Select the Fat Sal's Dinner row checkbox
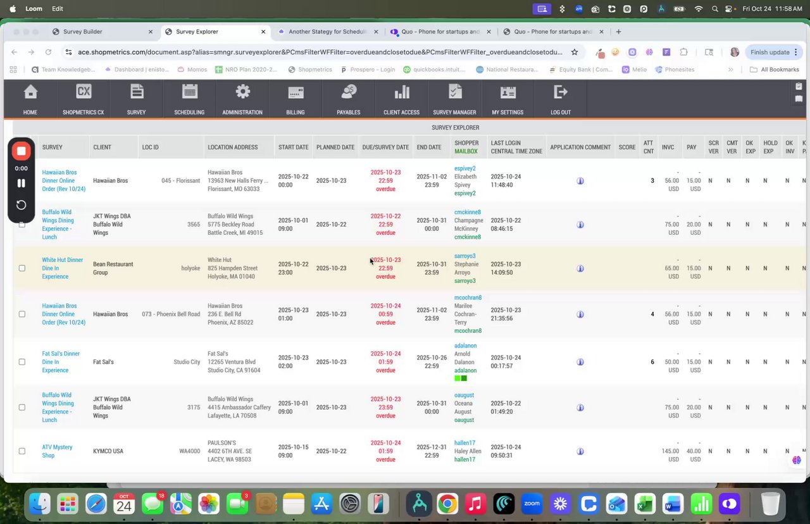The width and height of the screenshot is (810, 524). click(22, 362)
